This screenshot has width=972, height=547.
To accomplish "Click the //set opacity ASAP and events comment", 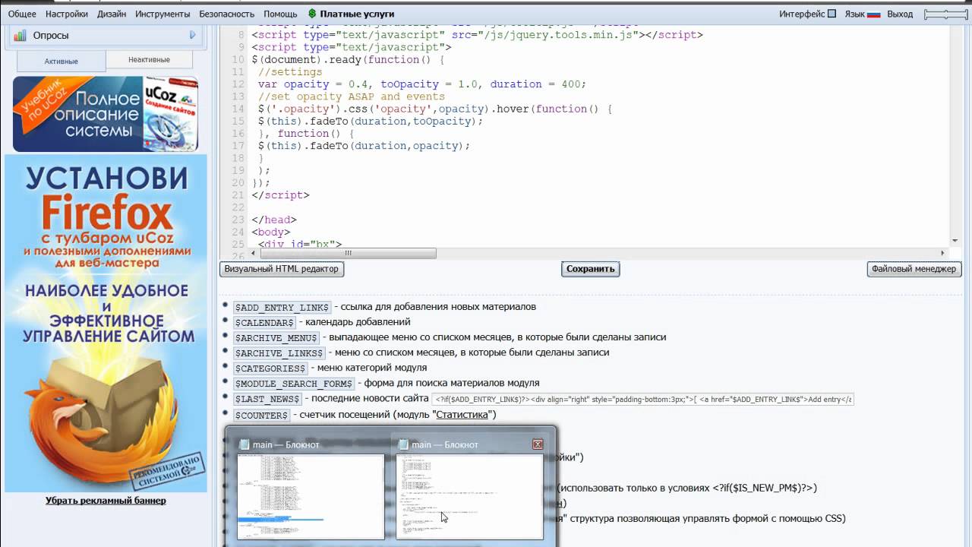I will tap(352, 96).
